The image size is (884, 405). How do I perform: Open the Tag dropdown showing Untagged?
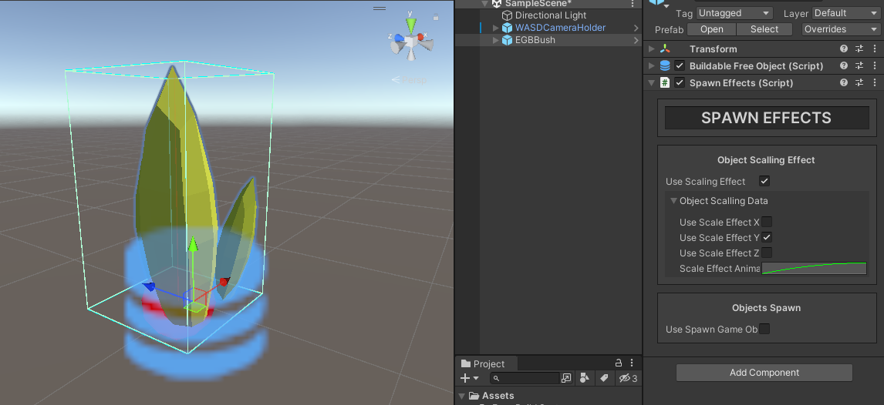tap(734, 13)
